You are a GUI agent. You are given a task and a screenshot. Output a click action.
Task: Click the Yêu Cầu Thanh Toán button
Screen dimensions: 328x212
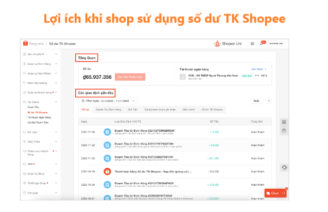pyautogui.click(x=130, y=77)
